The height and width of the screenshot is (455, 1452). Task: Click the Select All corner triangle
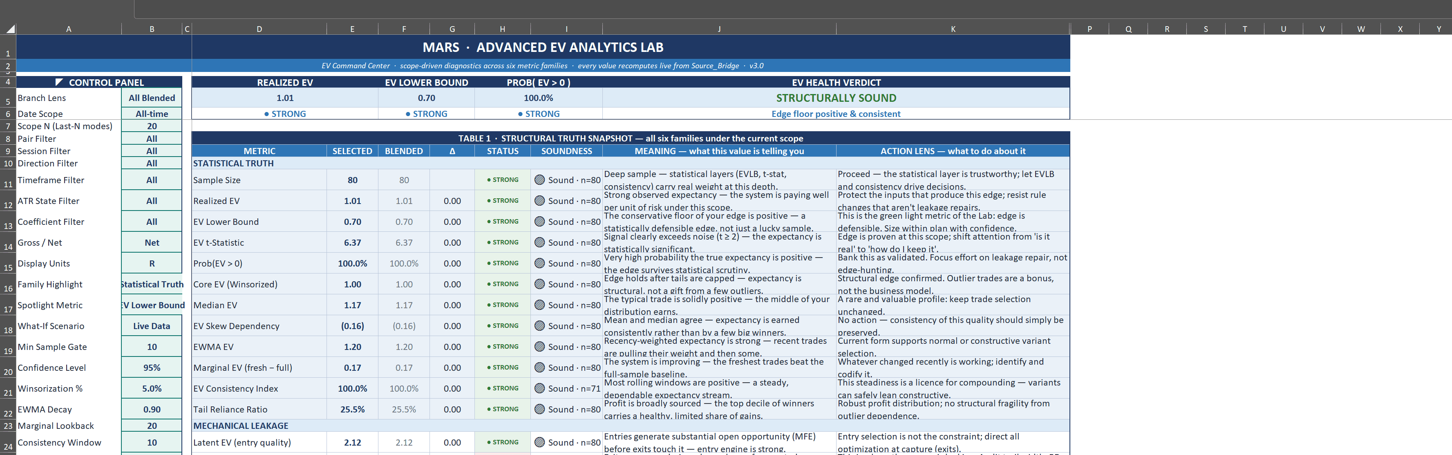tap(11, 29)
